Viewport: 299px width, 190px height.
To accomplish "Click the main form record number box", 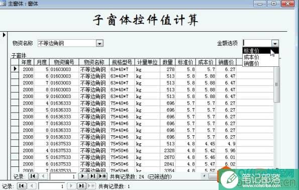I will click(51, 186).
